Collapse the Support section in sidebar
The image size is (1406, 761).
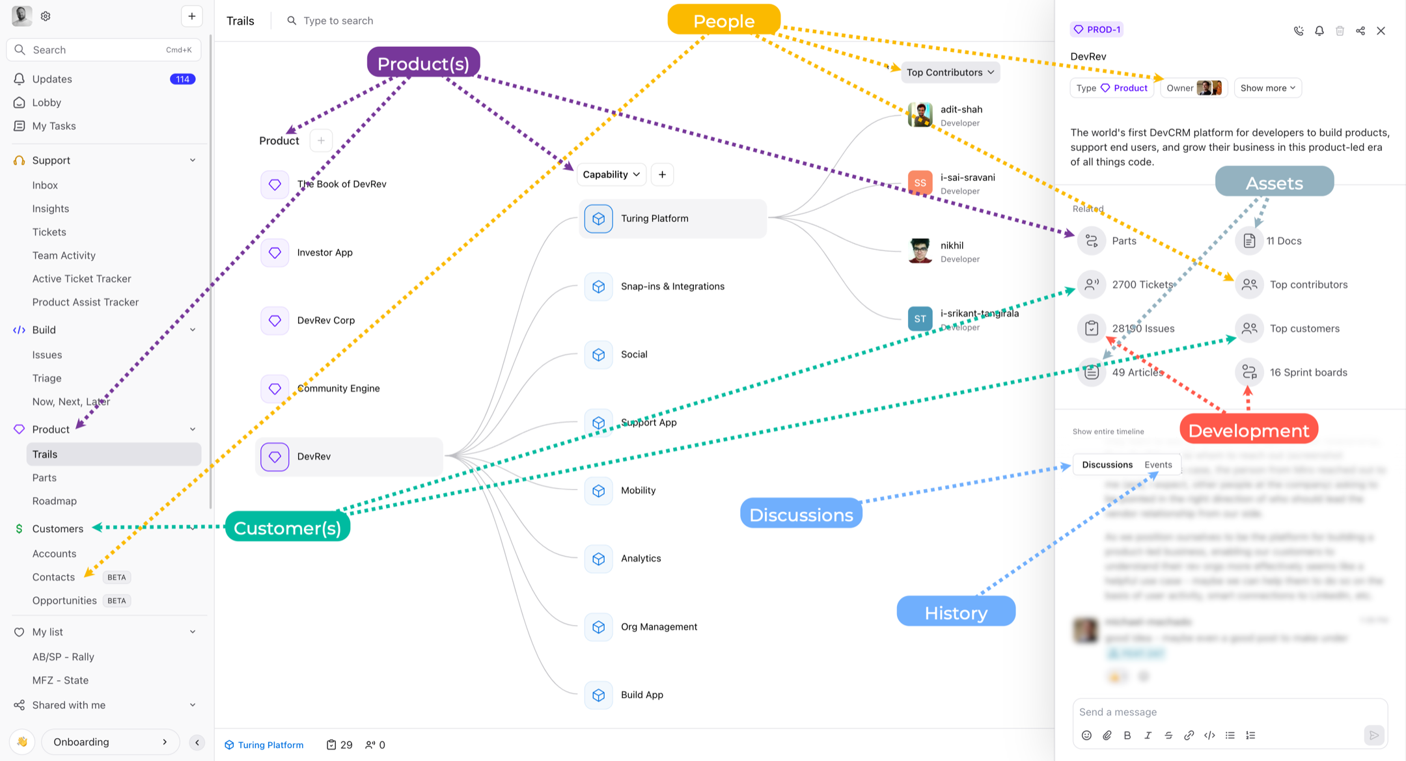[193, 161]
